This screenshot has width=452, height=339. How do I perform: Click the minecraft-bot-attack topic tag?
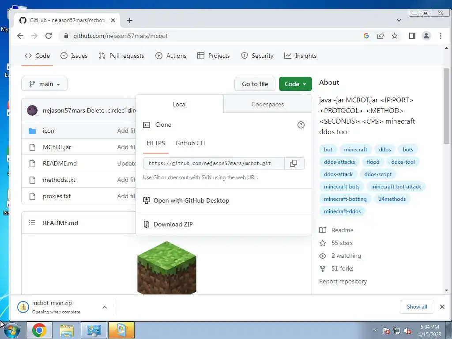396,187
